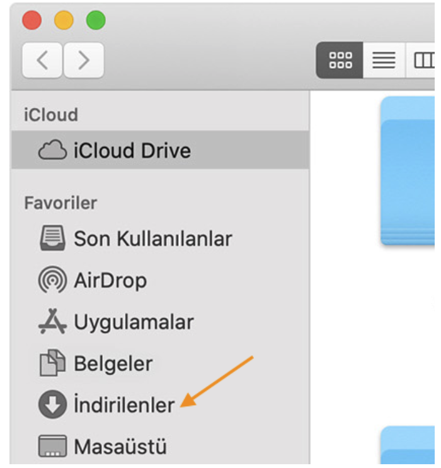Click the green full-screen window button
Image resolution: width=441 pixels, height=468 pixels.
pos(96,20)
